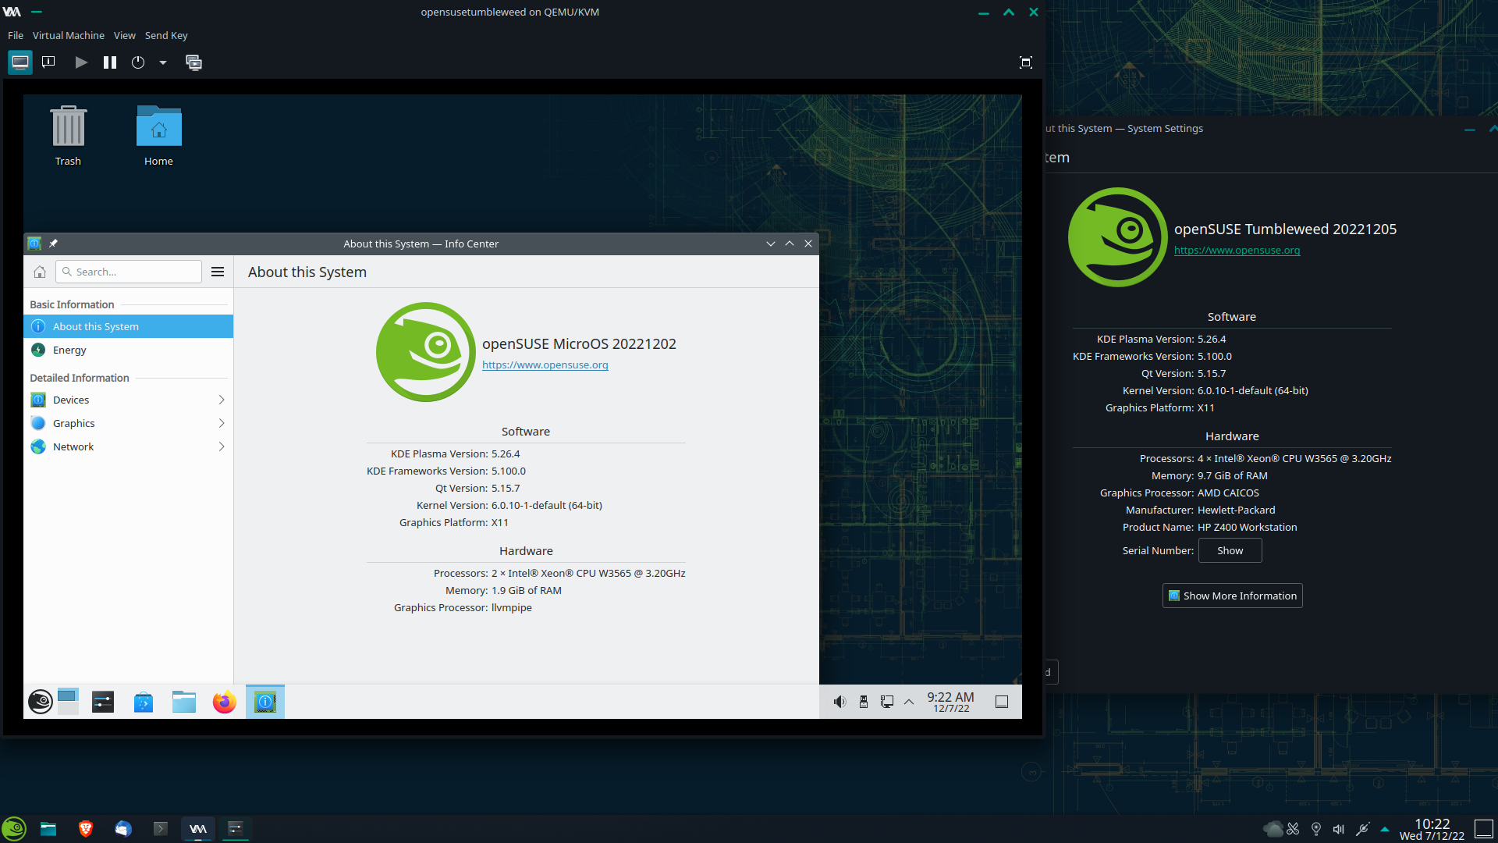Open the host clock showing 10:22
Image resolution: width=1498 pixels, height=843 pixels.
[x=1432, y=829]
